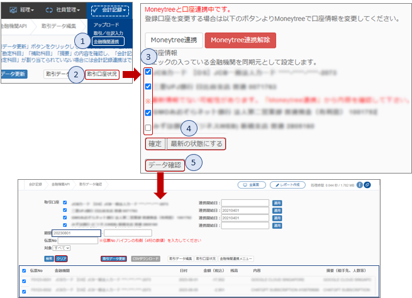Click the blue 検索 button

49,258
